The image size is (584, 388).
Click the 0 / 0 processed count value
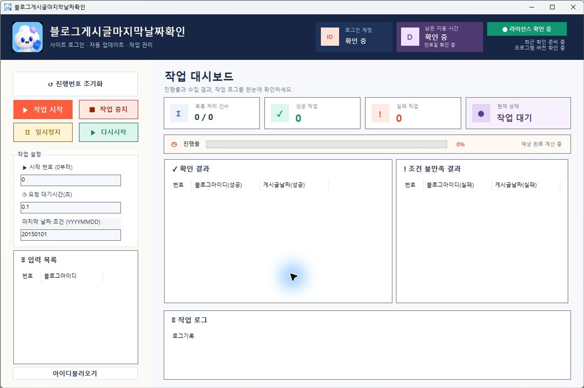(x=204, y=117)
